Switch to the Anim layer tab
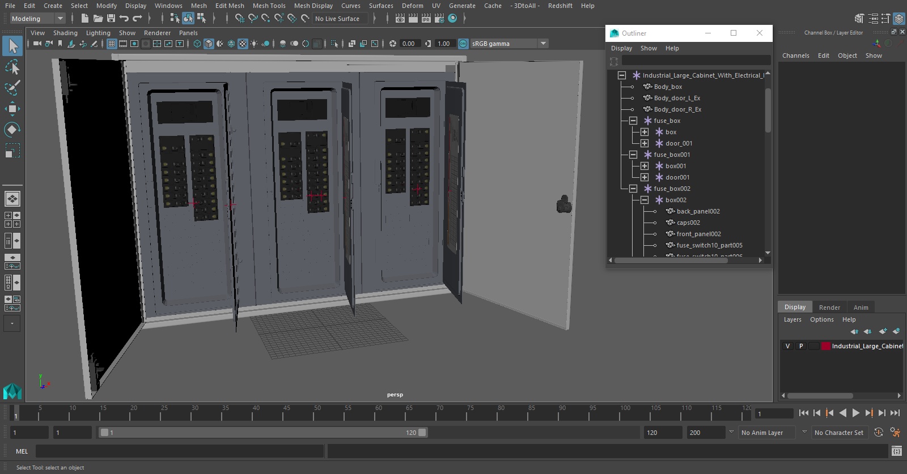This screenshot has height=474, width=907. [861, 308]
